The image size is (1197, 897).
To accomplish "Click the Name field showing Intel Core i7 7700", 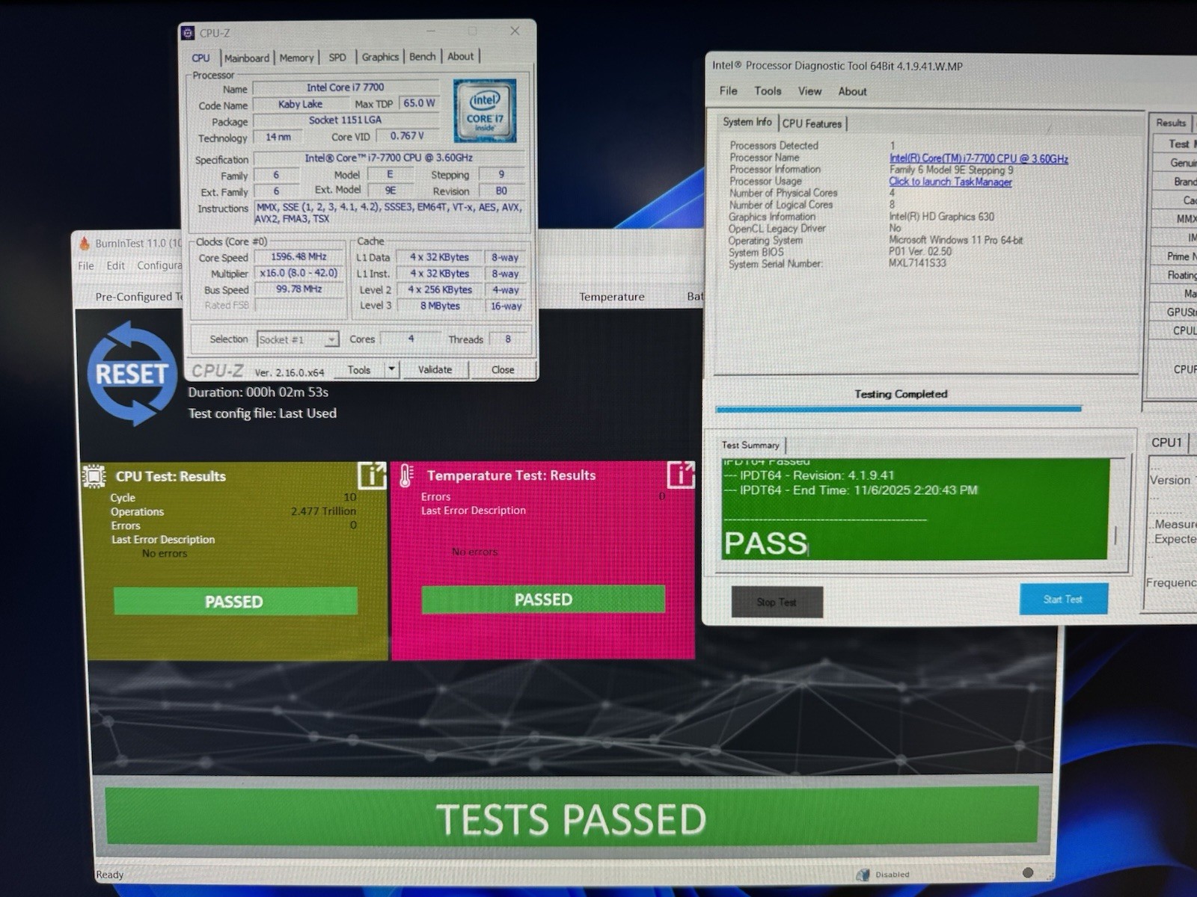I will pos(345,87).
